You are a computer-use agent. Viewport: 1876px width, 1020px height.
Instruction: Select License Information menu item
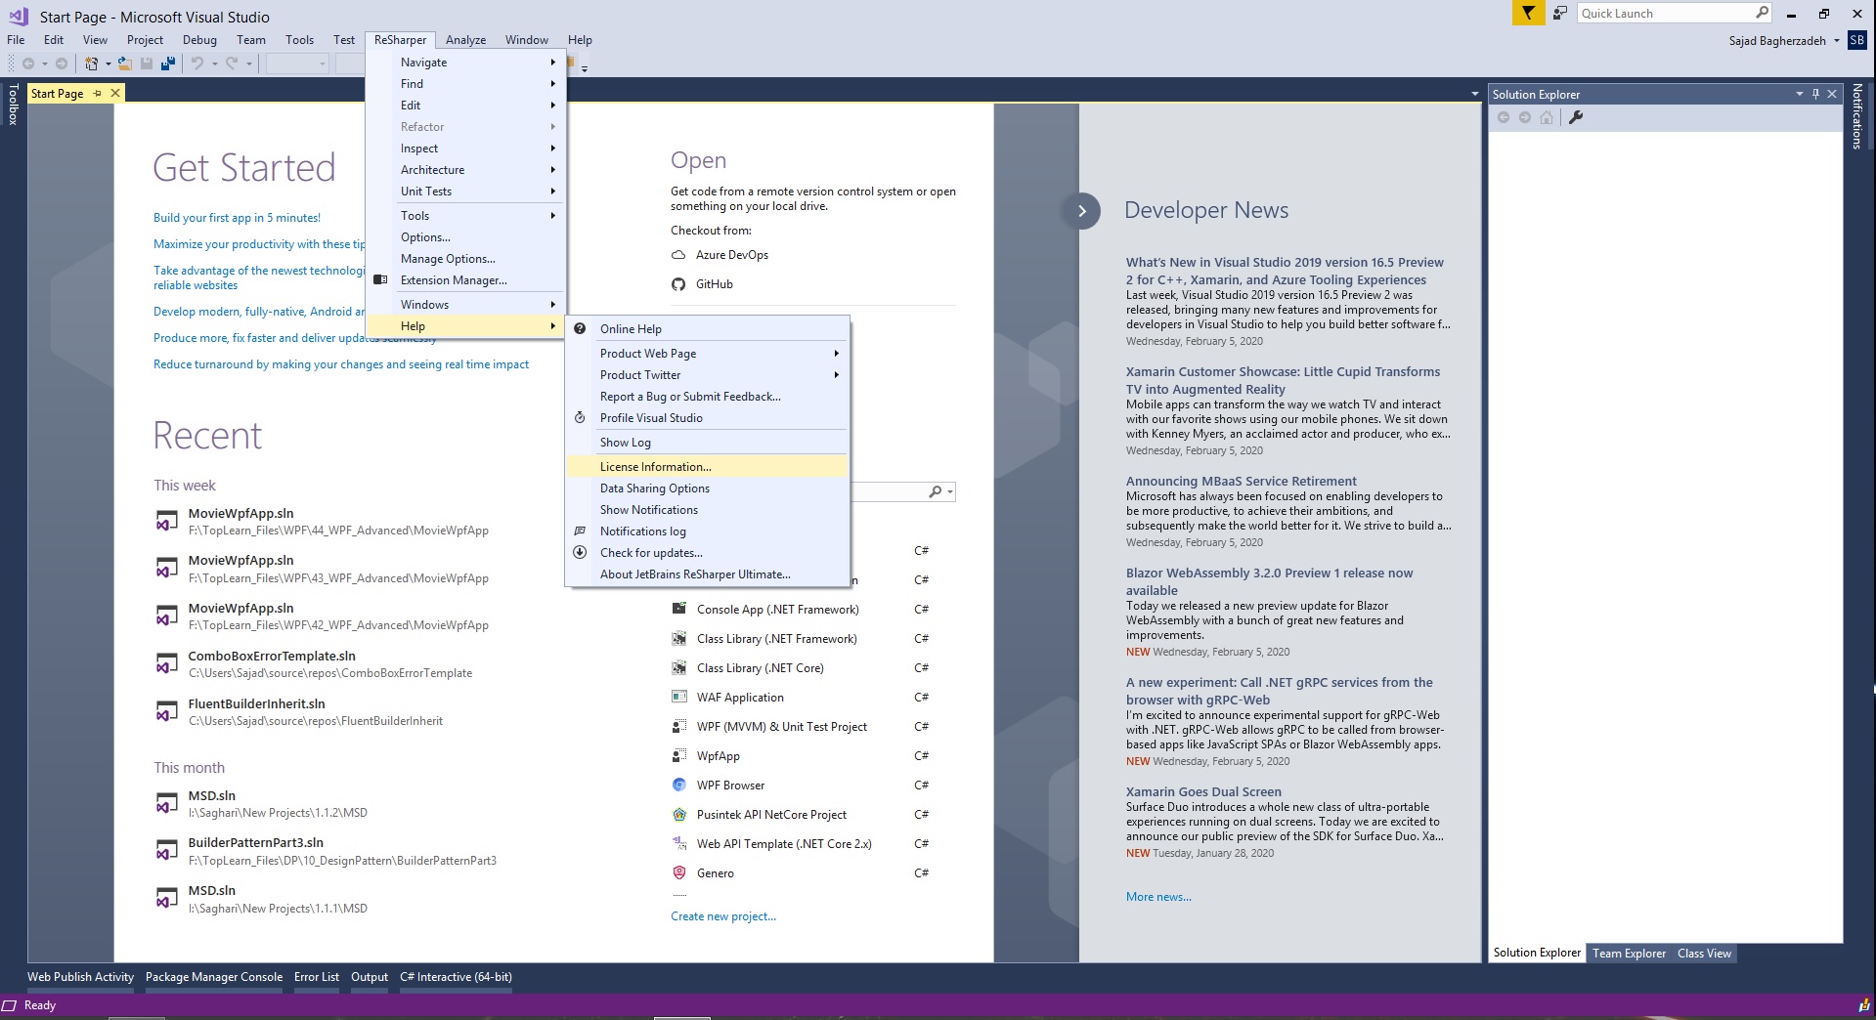tap(707, 466)
